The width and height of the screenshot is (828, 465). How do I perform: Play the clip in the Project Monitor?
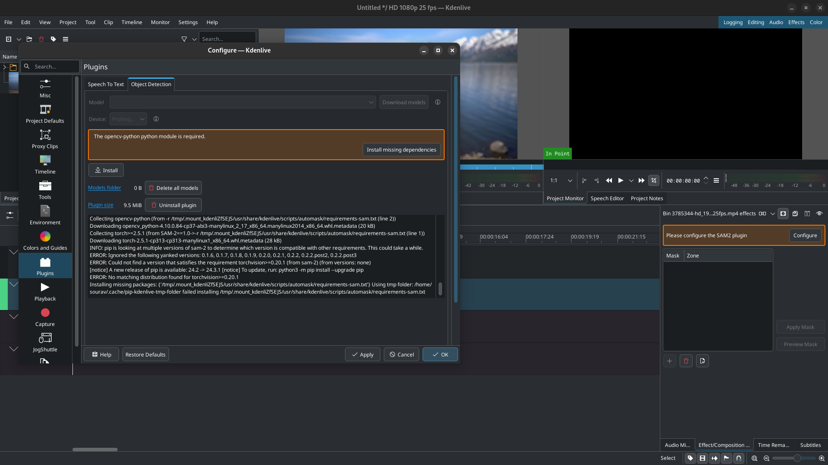[x=620, y=180]
